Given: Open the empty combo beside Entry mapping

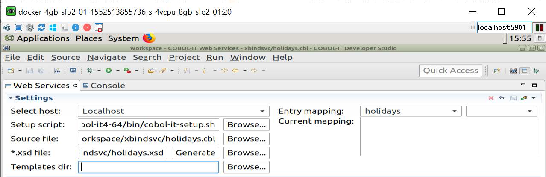Looking at the screenshot, I should pos(502,111).
